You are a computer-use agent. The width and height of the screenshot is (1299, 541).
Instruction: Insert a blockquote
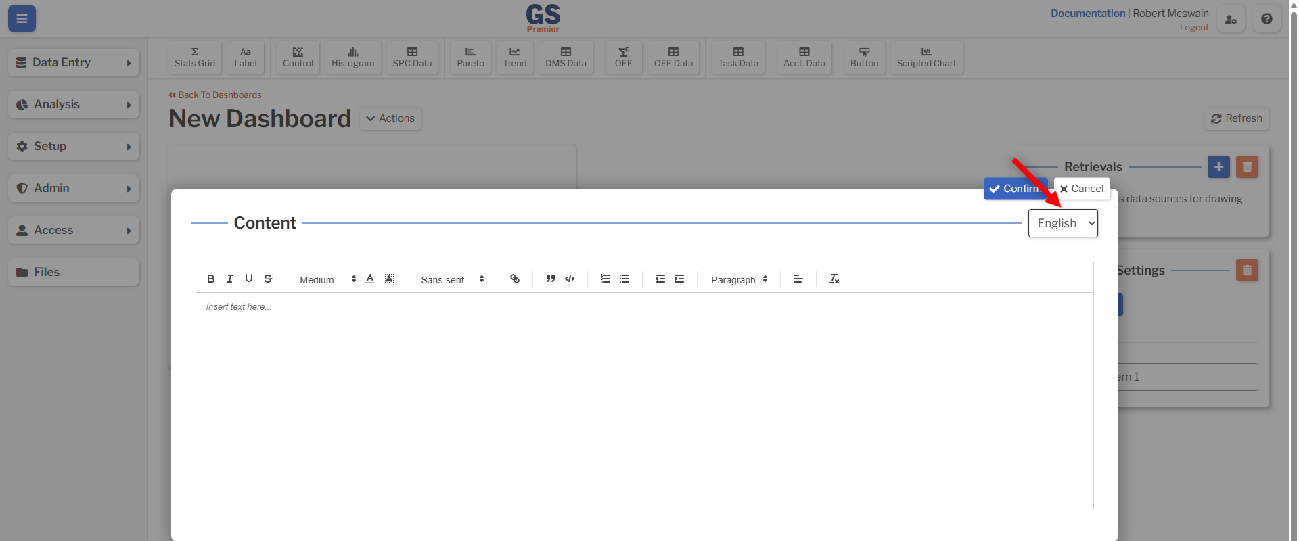(551, 279)
